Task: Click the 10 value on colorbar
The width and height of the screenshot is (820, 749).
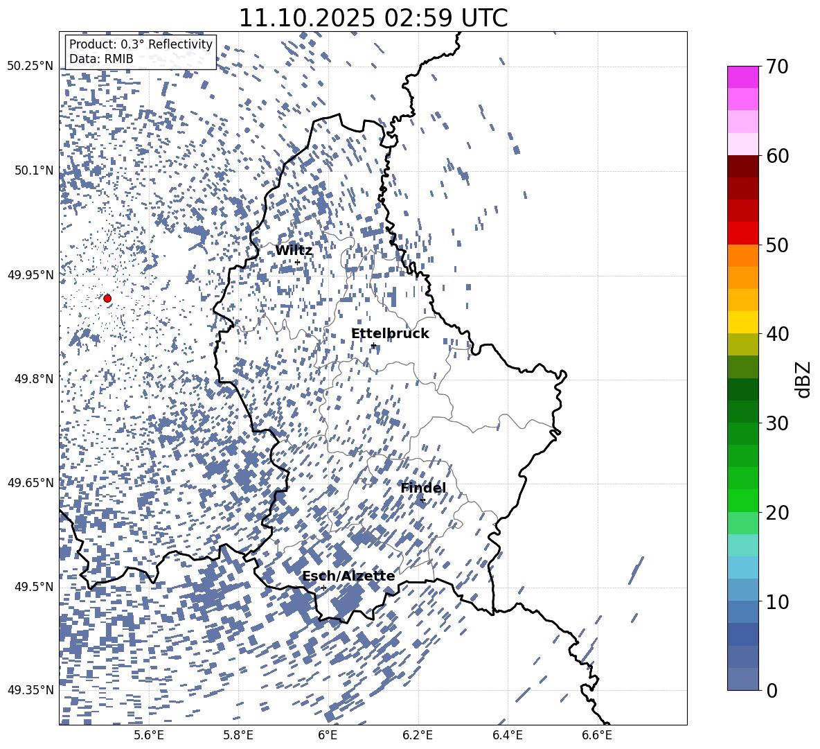Action: coord(777,601)
